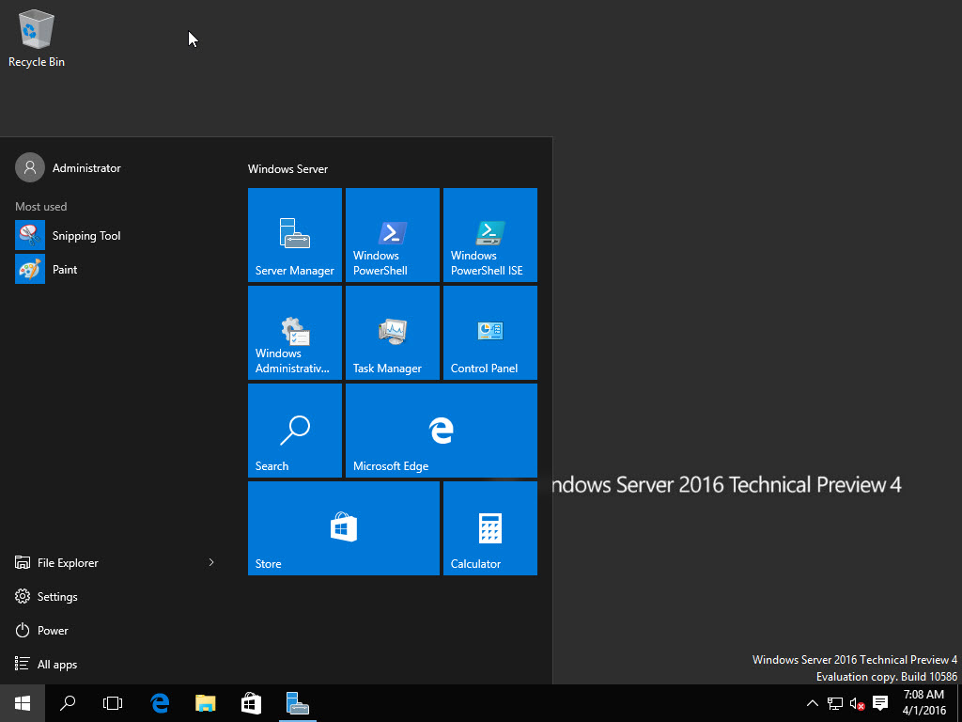The height and width of the screenshot is (722, 962).
Task: Click the Search tile in Start menu
Action: click(x=294, y=431)
